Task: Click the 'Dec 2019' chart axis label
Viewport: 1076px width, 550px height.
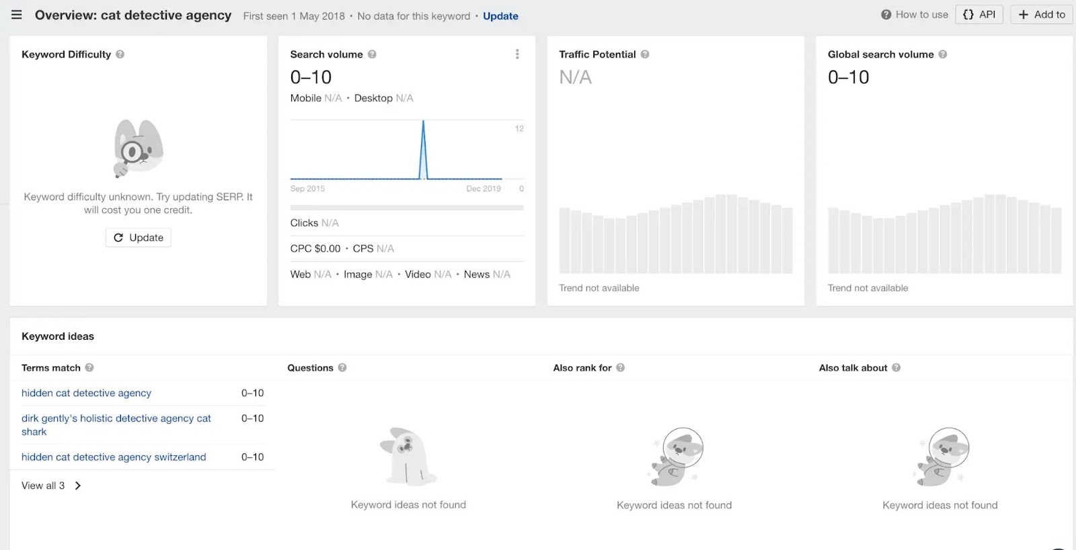Action: click(x=484, y=189)
